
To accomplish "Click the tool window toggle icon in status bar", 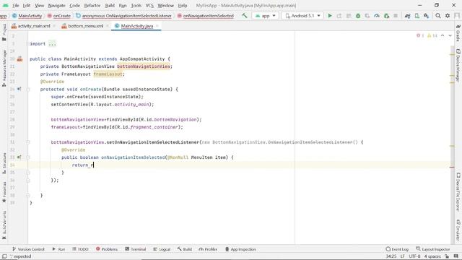I will [x=4, y=256].
